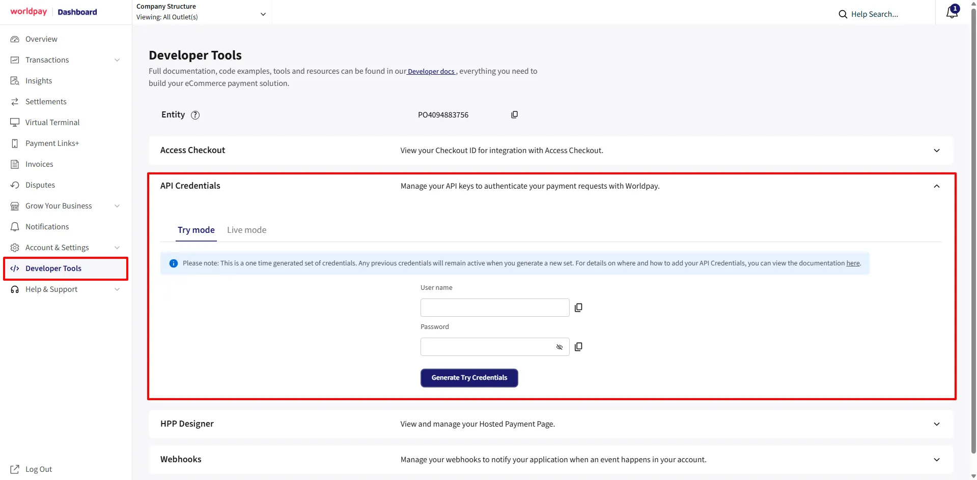
Task: Click the Access Checkout heading
Action: click(192, 151)
